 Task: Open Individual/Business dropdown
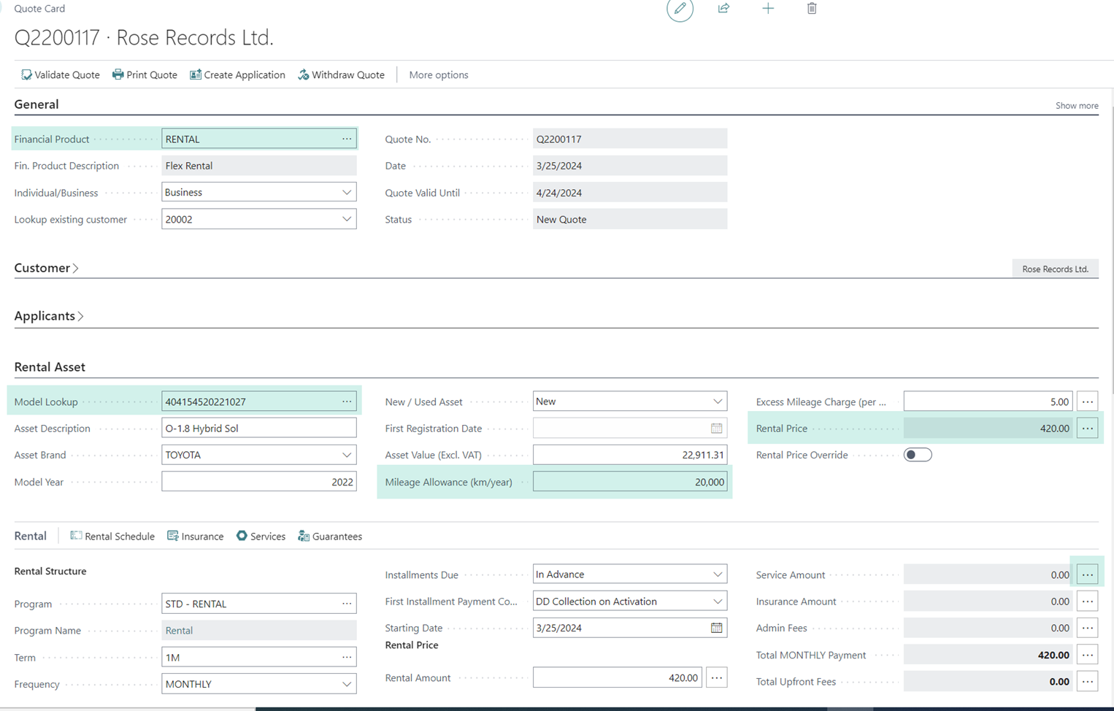(x=347, y=193)
